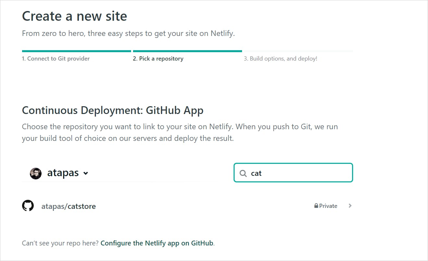428x261 pixels.
Task: Click the Create a new site heading
Action: pos(75,16)
